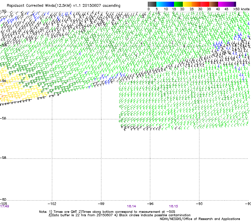Click the magenta 40-45 knots legend swatch
Screen dimensions: 251x221
[223, 4]
